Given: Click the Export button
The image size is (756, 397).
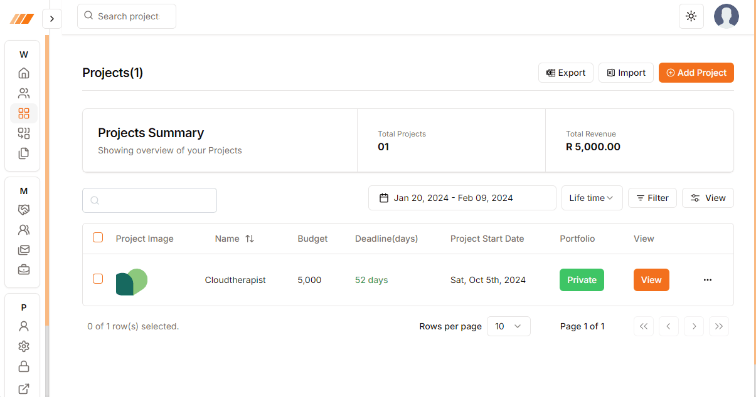Looking at the screenshot, I should [x=565, y=73].
